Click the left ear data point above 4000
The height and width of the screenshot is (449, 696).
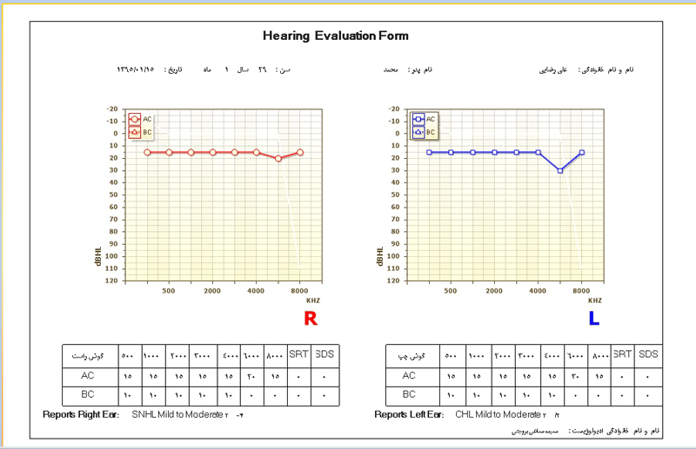[539, 153]
